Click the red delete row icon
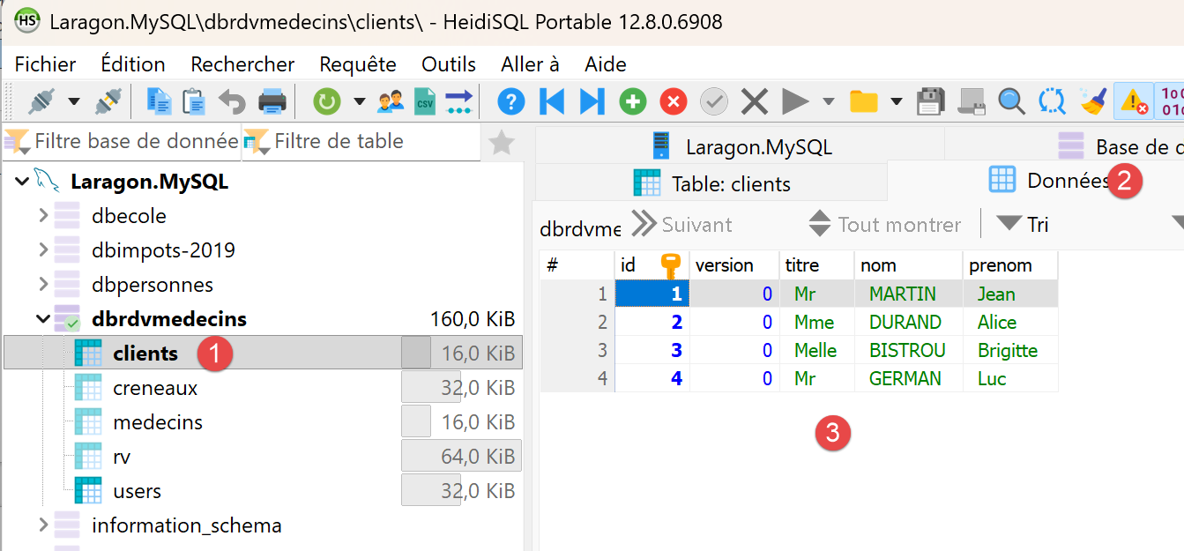 click(x=674, y=101)
